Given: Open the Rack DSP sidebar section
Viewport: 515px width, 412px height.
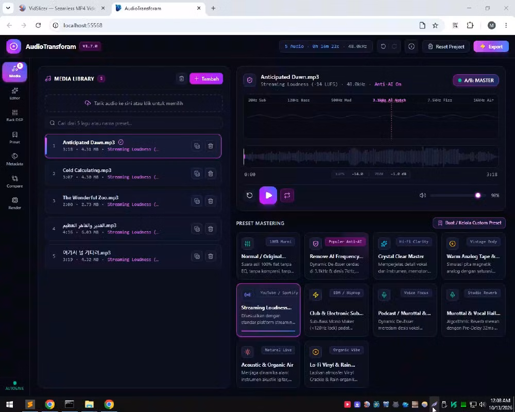Looking at the screenshot, I should tap(15, 116).
